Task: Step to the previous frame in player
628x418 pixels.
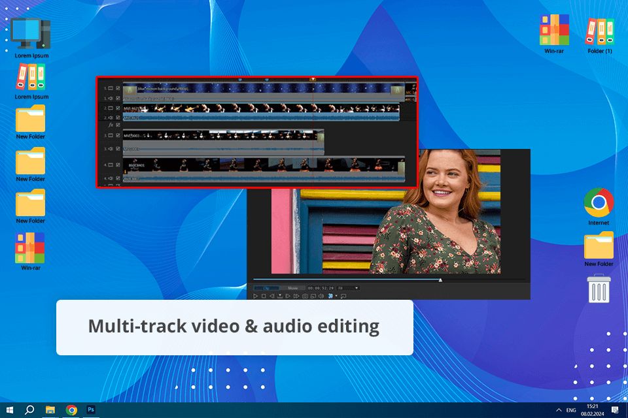Action: pyautogui.click(x=272, y=297)
